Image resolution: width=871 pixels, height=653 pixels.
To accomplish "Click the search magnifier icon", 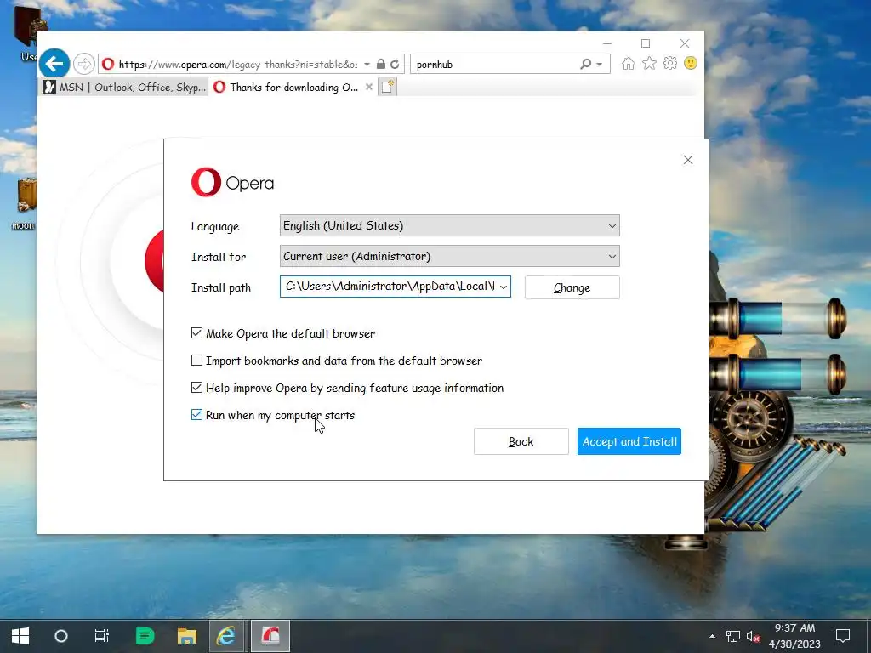I will point(585,64).
